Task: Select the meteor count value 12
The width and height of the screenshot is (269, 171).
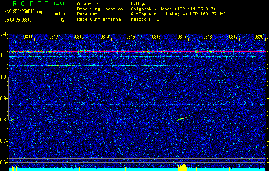Action: [x=62, y=20]
